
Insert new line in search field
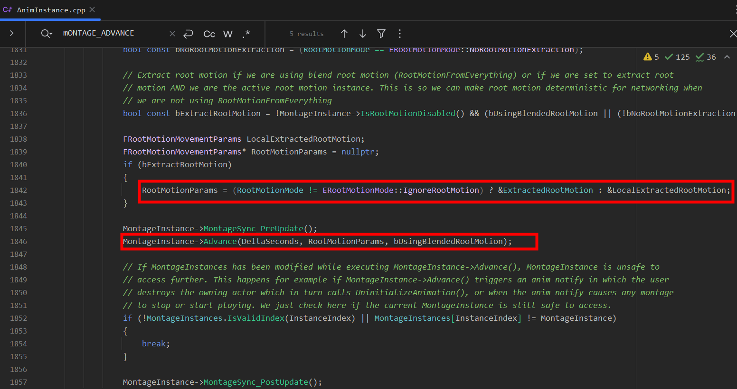tap(188, 34)
